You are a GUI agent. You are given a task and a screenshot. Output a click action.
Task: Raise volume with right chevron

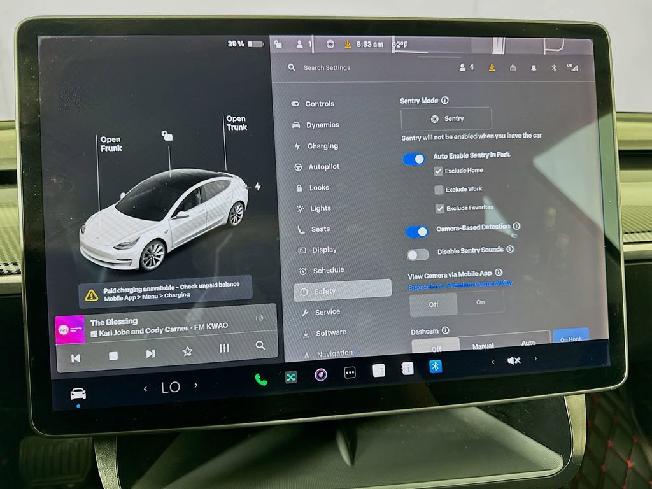coord(535,358)
